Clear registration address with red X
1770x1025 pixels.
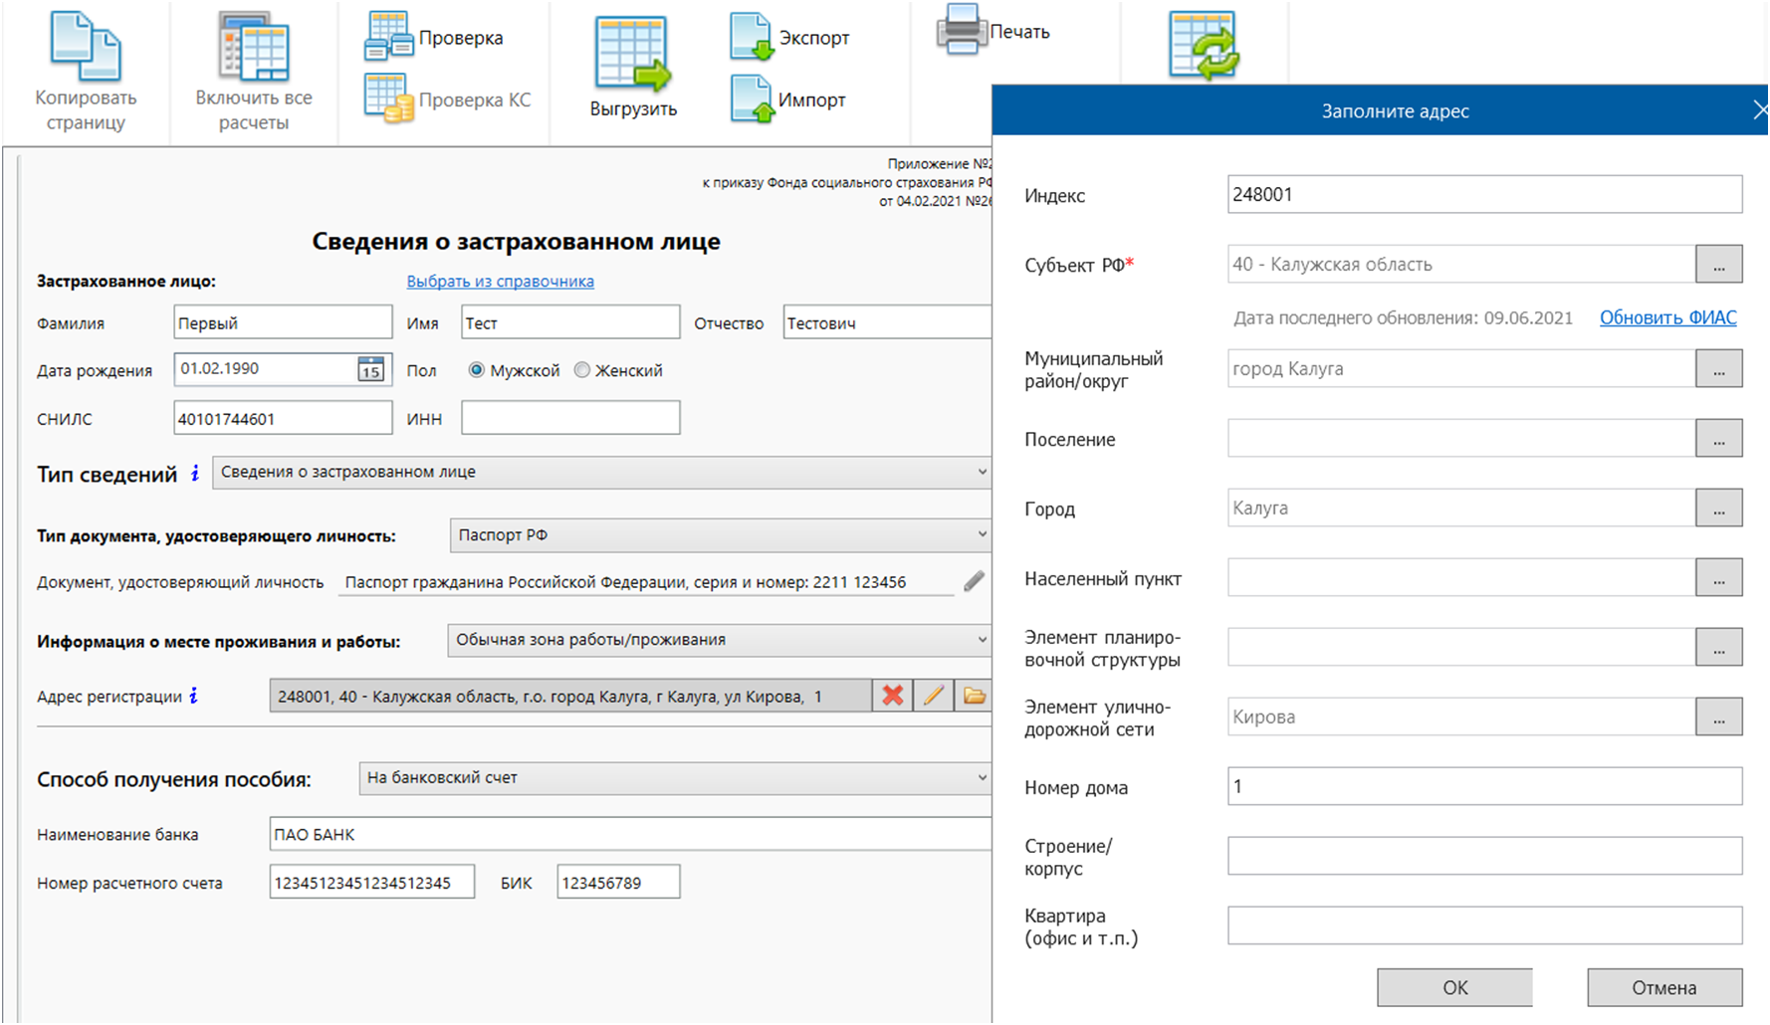893,696
